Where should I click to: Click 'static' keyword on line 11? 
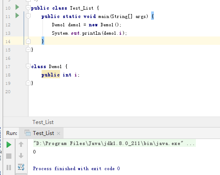pos(72,16)
